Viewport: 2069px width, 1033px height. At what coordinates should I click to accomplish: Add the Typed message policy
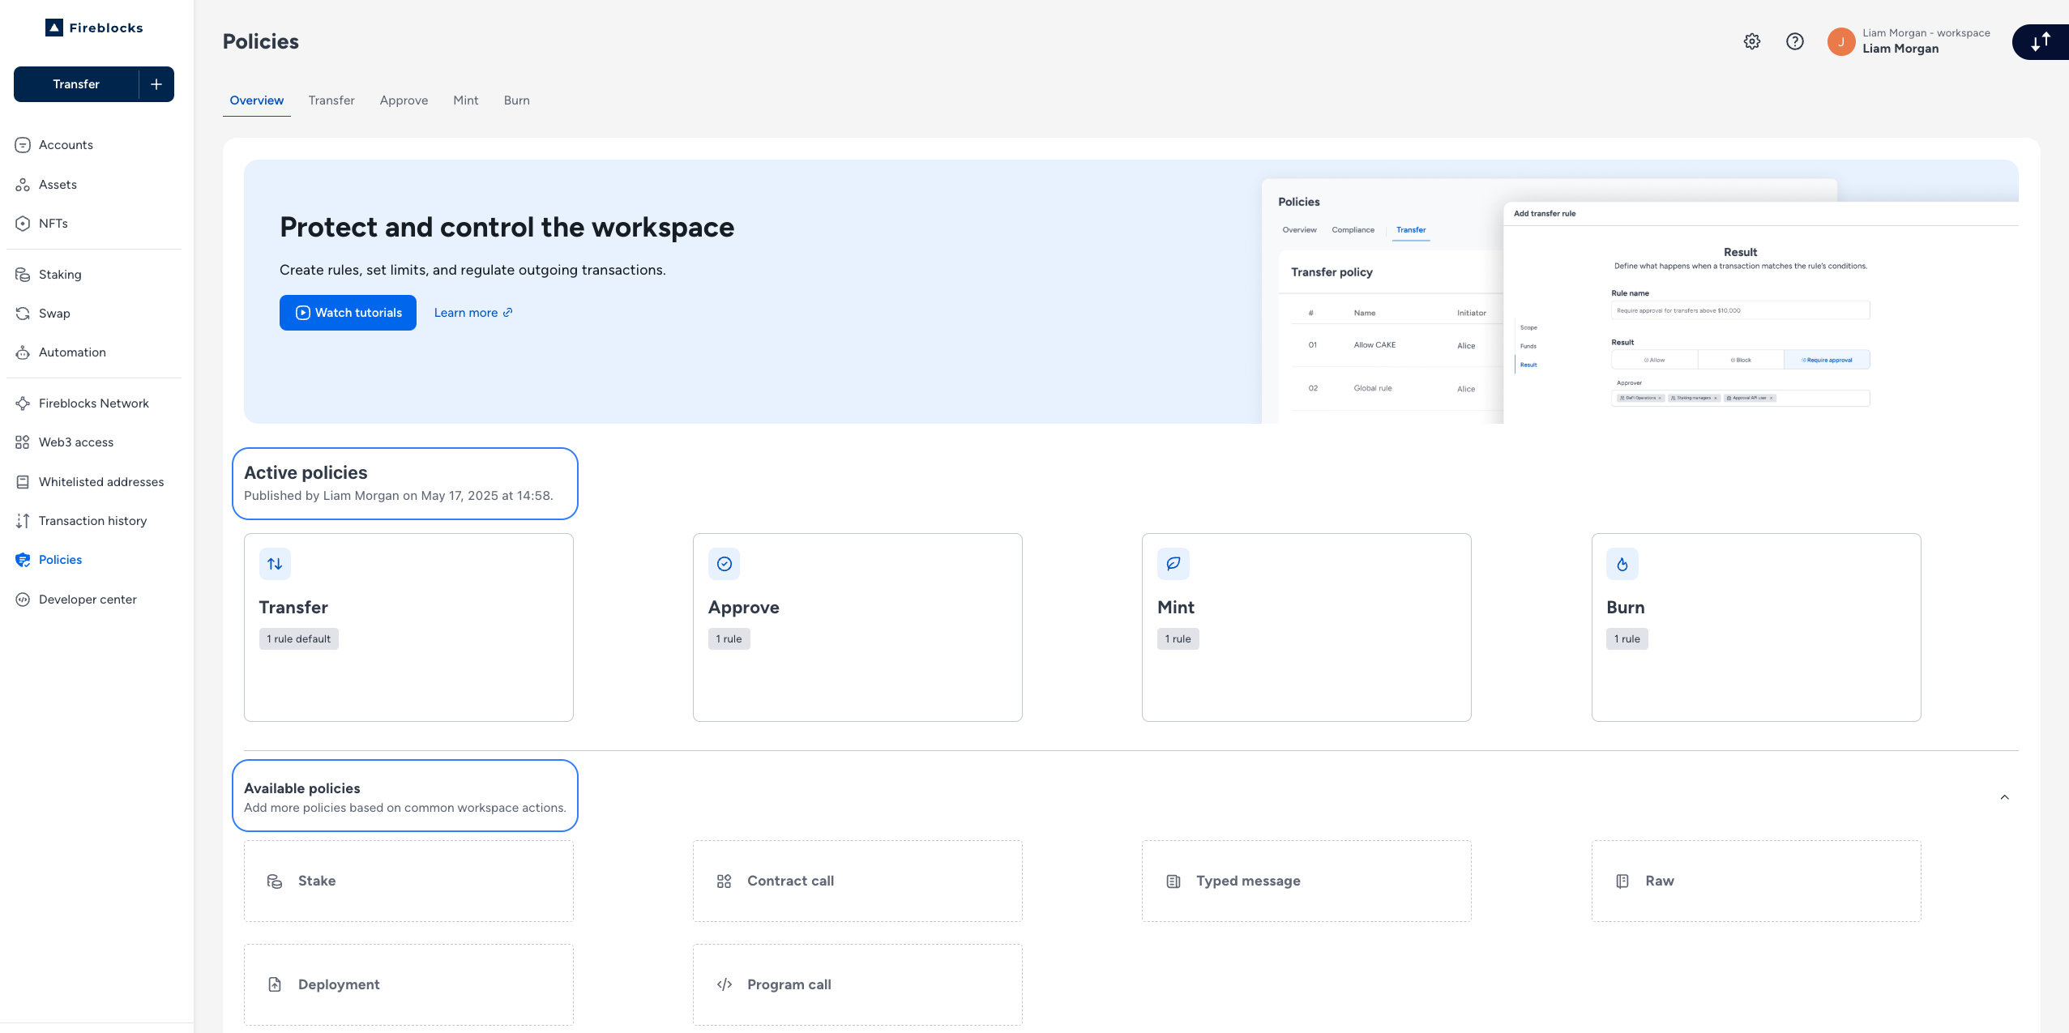[x=1306, y=881]
